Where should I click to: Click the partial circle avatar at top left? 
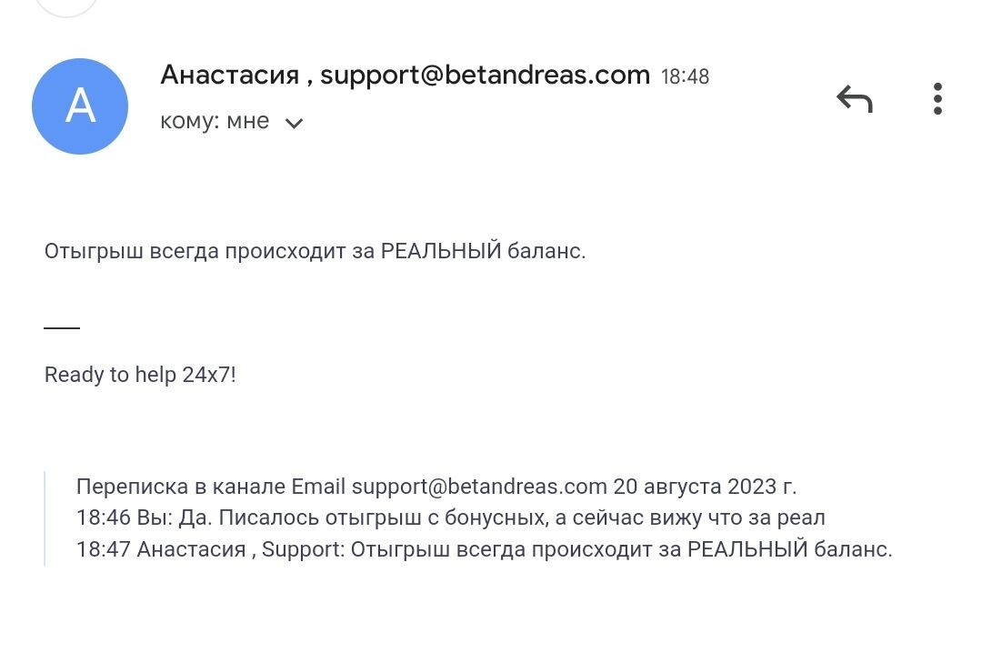coord(64,7)
